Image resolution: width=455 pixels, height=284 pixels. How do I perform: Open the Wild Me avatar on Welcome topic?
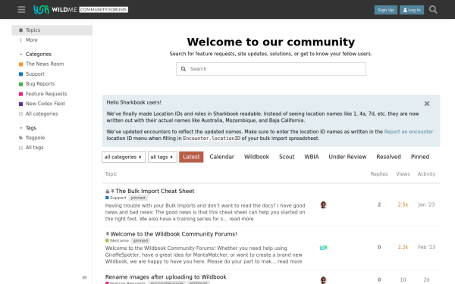(324, 248)
